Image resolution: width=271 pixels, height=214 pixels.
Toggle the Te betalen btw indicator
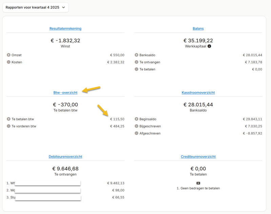[x=8, y=119]
